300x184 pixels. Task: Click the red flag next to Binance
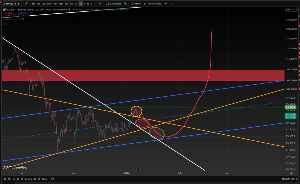pos(69,10)
